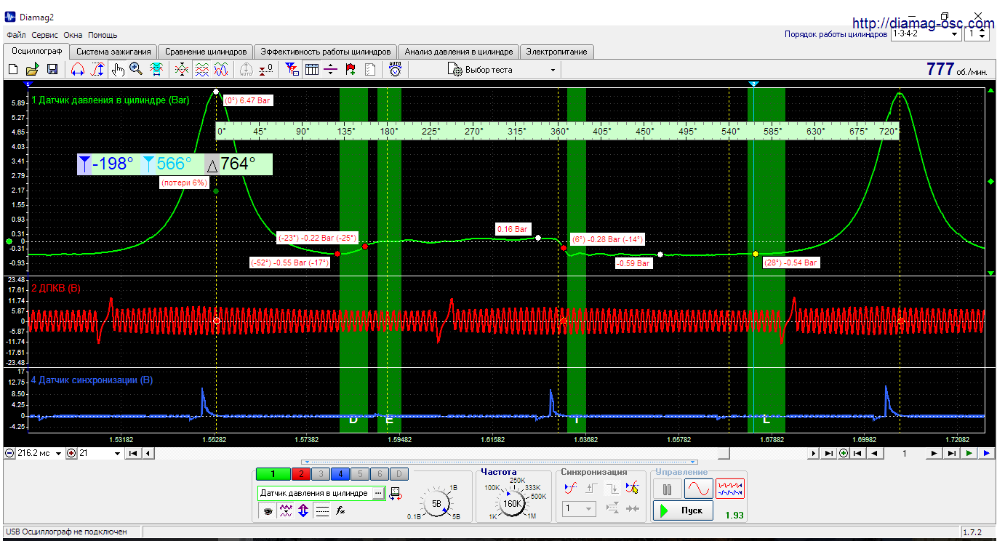Toggle the grid table toolbar icon

tap(312, 70)
